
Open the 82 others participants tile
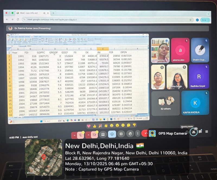(165, 103)
